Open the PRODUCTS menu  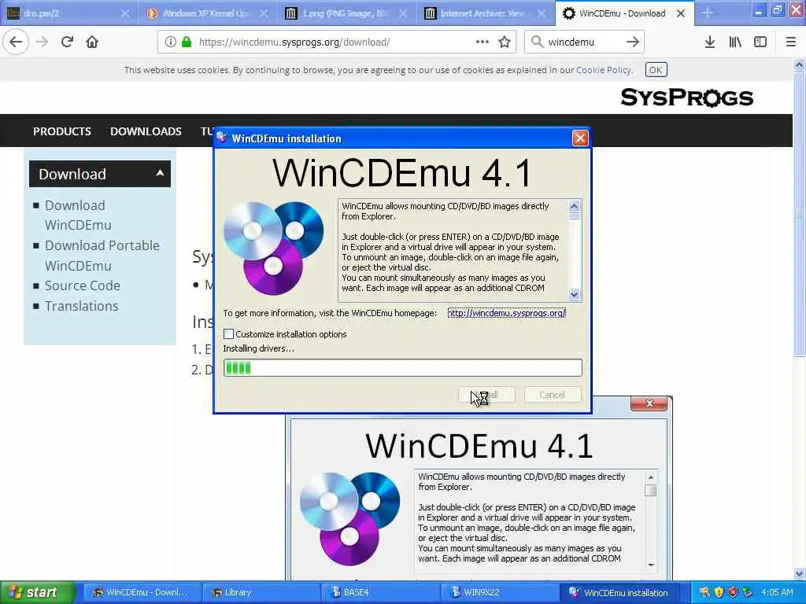pos(62,131)
